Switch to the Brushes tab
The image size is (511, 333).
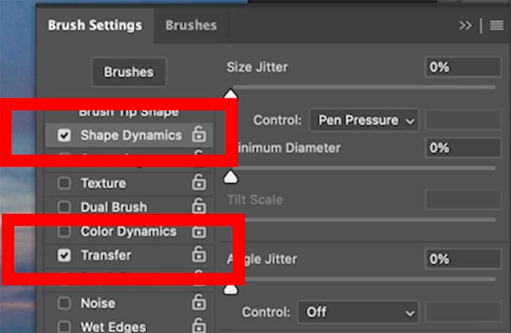pyautogui.click(x=191, y=25)
